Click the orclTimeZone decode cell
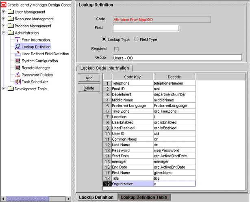 click(x=174, y=111)
